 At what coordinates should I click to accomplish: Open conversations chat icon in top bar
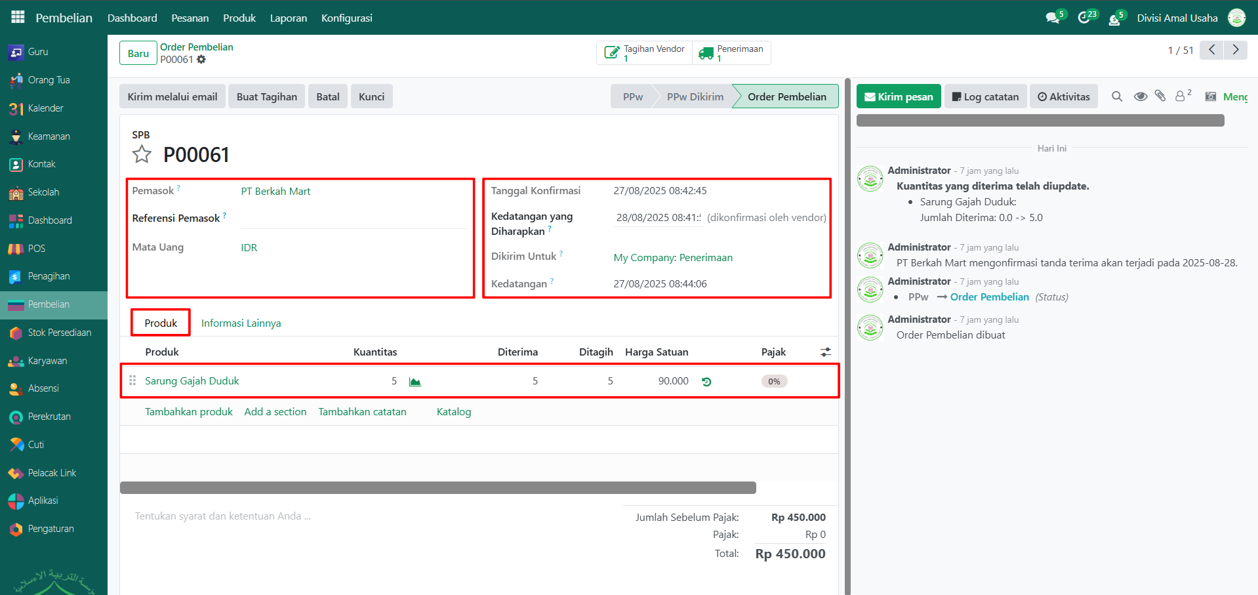click(x=1053, y=18)
